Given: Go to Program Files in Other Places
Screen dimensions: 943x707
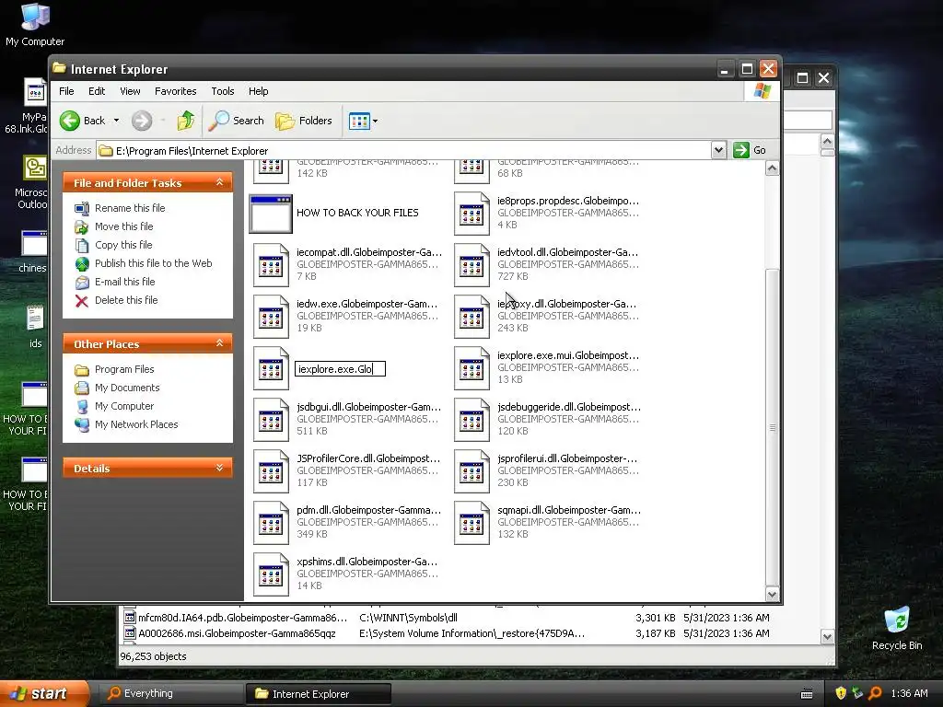Looking at the screenshot, I should 124,369.
